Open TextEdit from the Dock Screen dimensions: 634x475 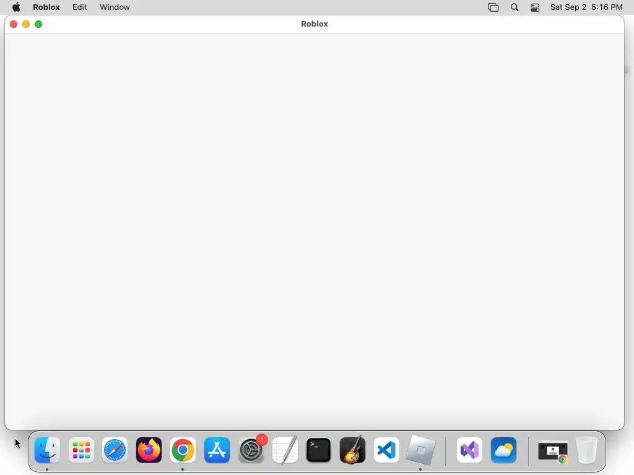pyautogui.click(x=285, y=450)
